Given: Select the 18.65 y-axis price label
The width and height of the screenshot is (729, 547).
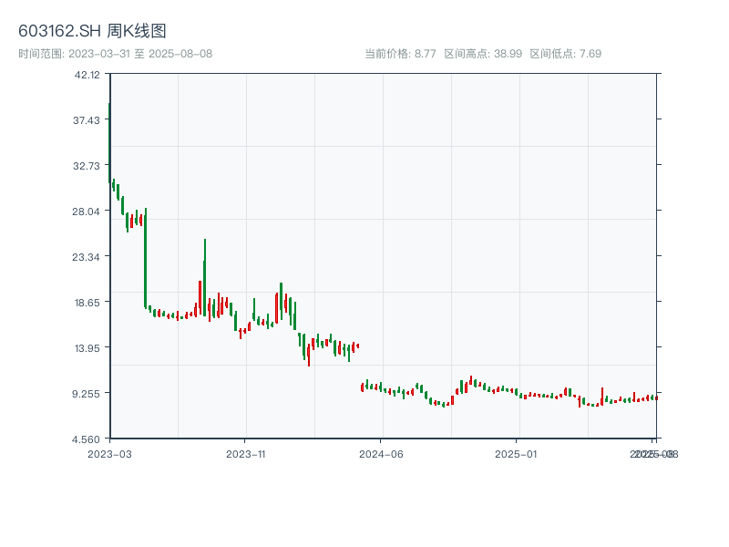Looking at the screenshot, I should point(87,303).
